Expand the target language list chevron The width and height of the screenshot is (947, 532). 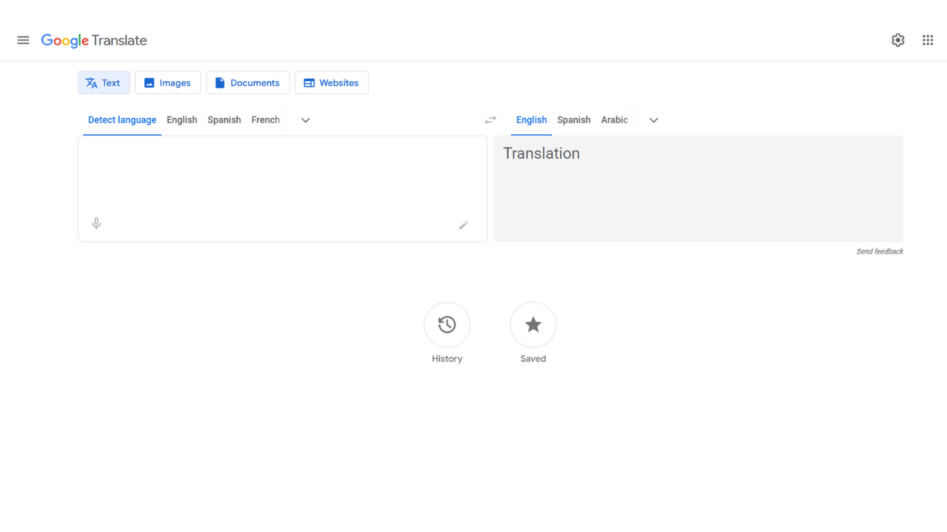653,120
